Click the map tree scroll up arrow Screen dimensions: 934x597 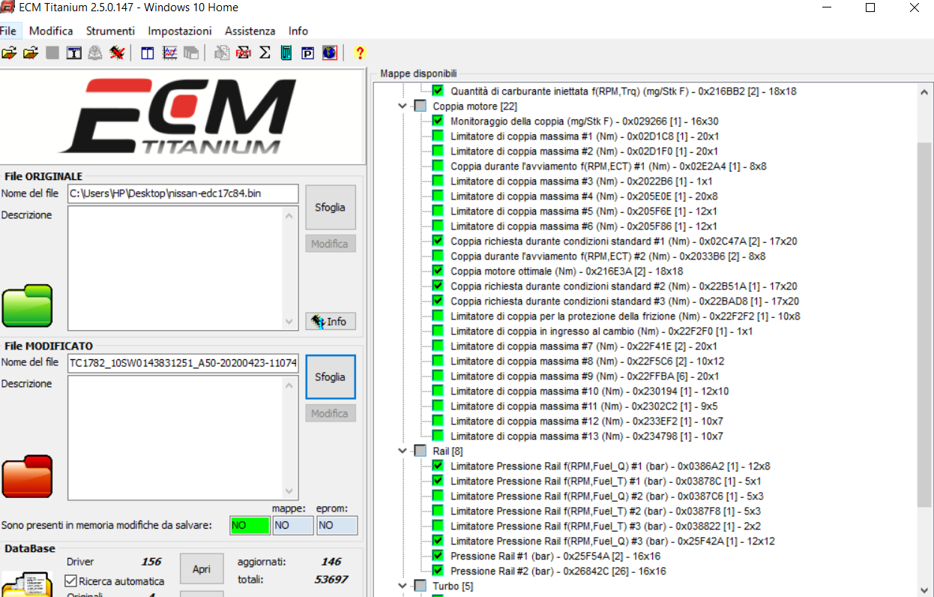925,91
